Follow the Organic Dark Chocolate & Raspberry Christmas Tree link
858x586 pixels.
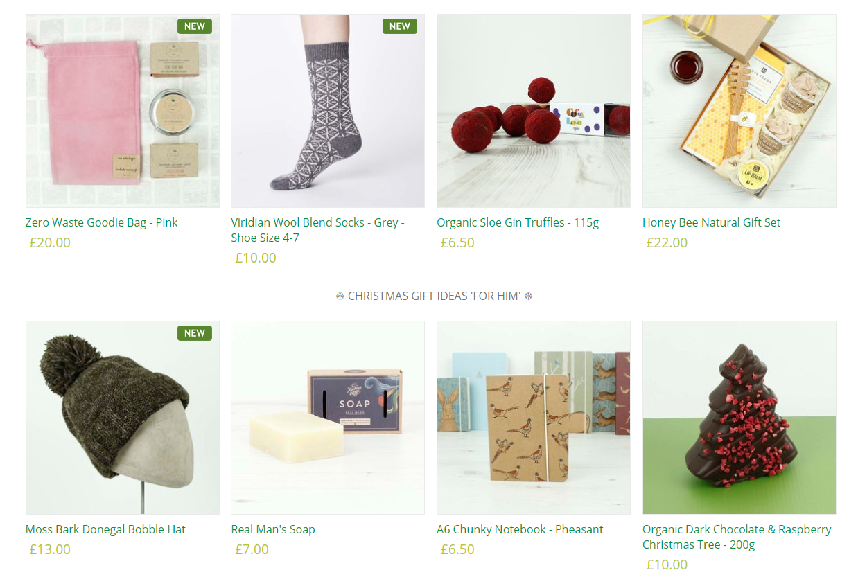pyautogui.click(x=737, y=537)
